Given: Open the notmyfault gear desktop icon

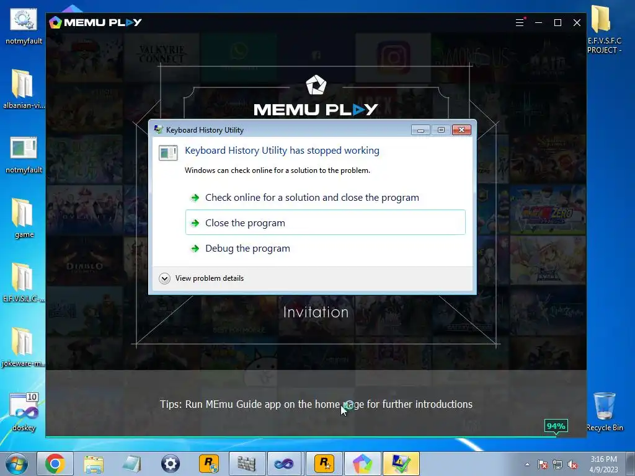Looking at the screenshot, I should (24, 25).
